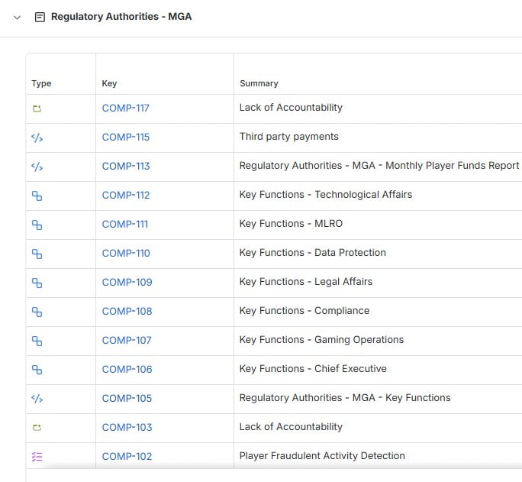522x482 pixels.
Task: Open the COMP-111 issue key
Action: [x=125, y=225]
